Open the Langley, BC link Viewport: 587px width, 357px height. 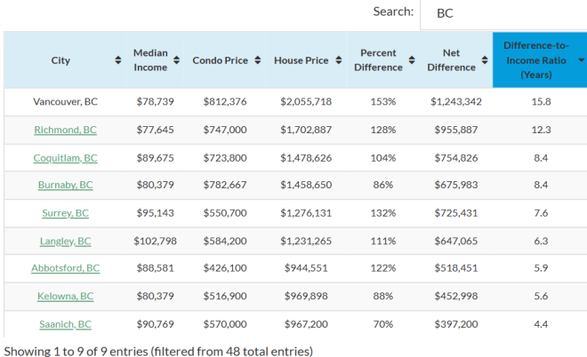65,241
